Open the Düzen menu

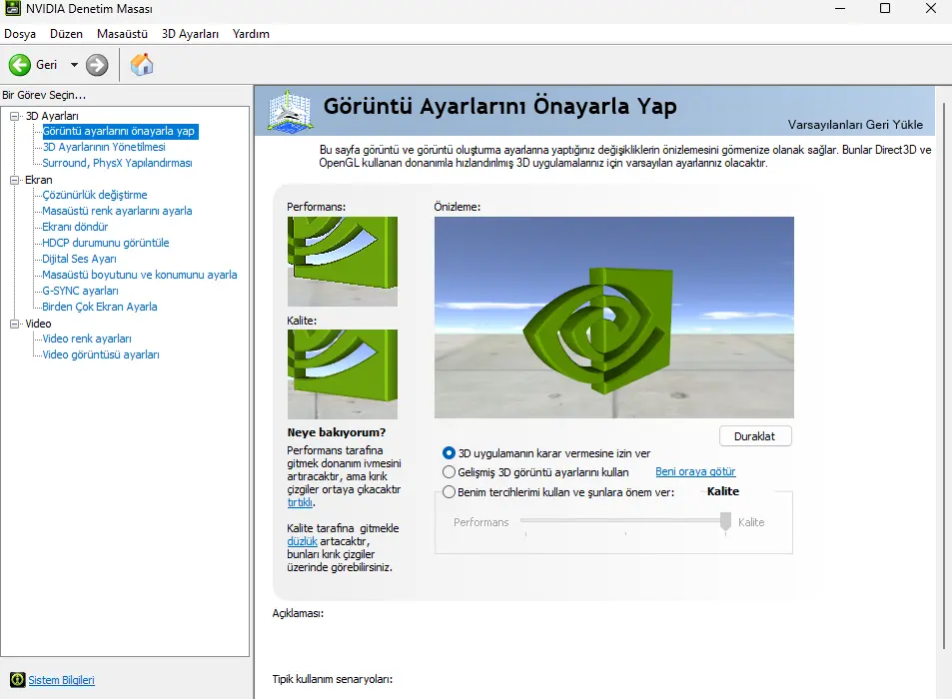(66, 34)
